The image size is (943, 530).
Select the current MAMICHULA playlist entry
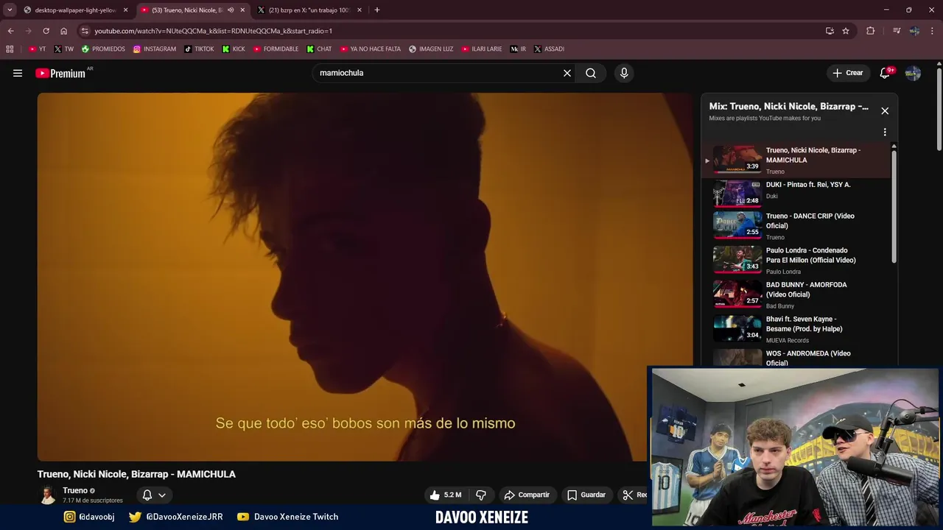(x=796, y=160)
